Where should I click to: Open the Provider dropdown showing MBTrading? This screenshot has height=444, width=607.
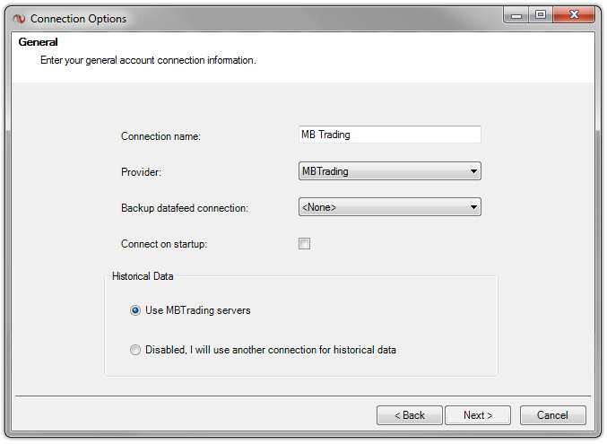click(389, 170)
